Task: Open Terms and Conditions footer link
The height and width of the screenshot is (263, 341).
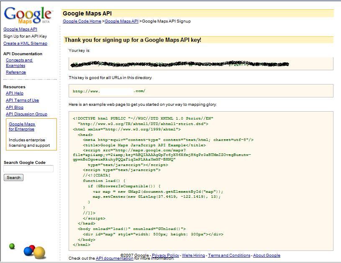Action: pyautogui.click(x=229, y=255)
